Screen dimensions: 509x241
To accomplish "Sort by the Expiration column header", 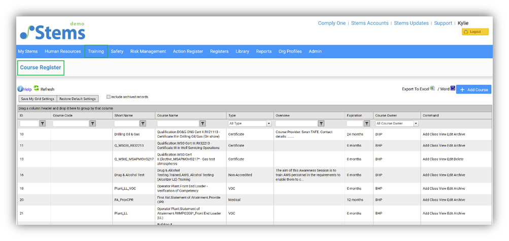I will [x=354, y=115].
